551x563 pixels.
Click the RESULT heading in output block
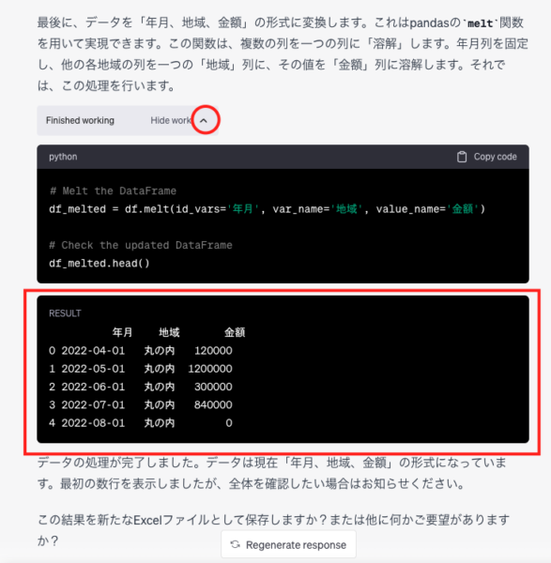pyautogui.click(x=65, y=313)
